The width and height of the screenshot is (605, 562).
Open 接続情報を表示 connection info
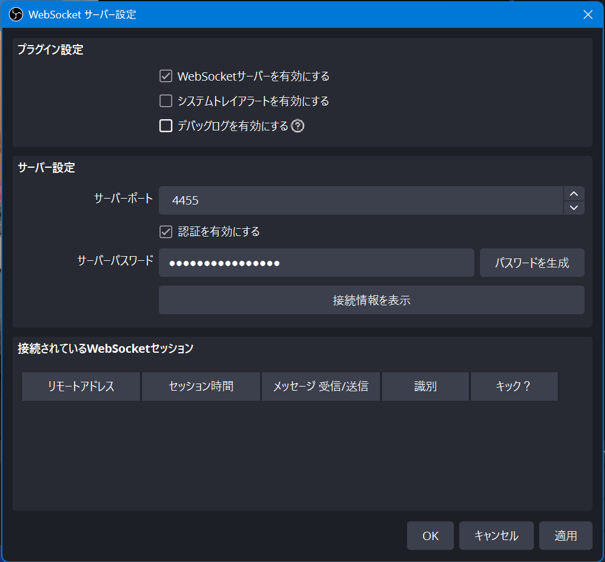pos(372,300)
